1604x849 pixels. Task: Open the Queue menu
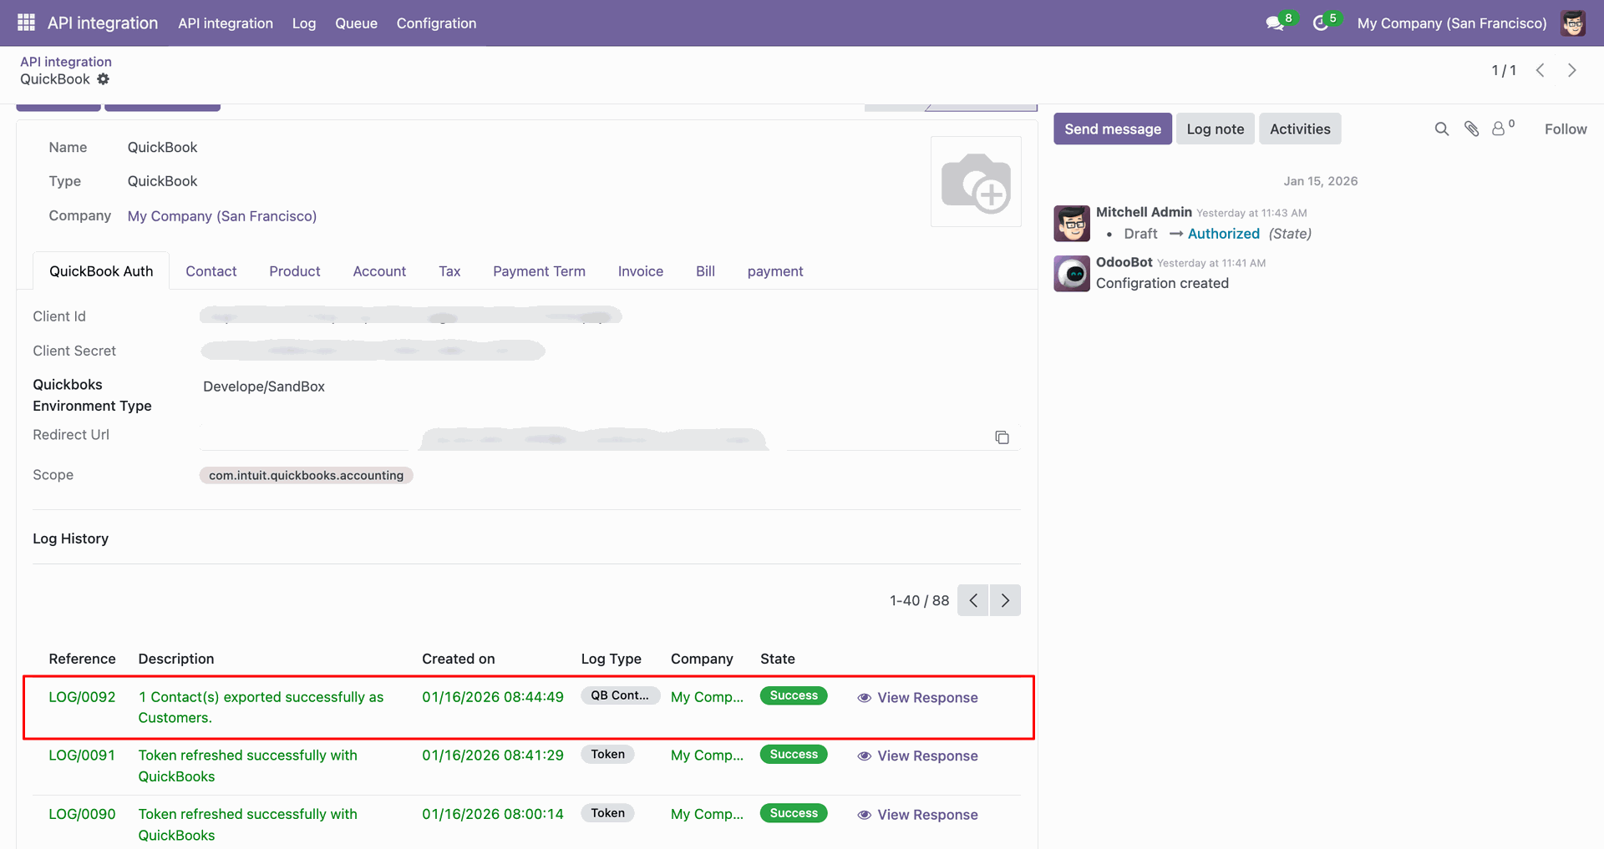point(356,23)
